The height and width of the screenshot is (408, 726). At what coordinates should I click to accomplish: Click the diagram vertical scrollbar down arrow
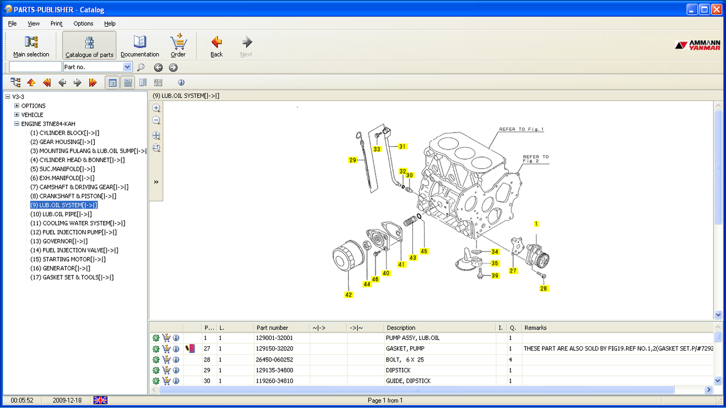(718, 314)
